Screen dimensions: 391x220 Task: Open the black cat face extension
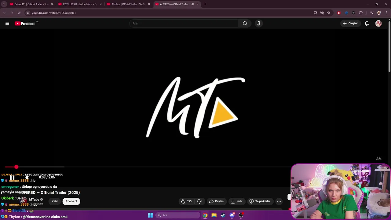(x=353, y=13)
